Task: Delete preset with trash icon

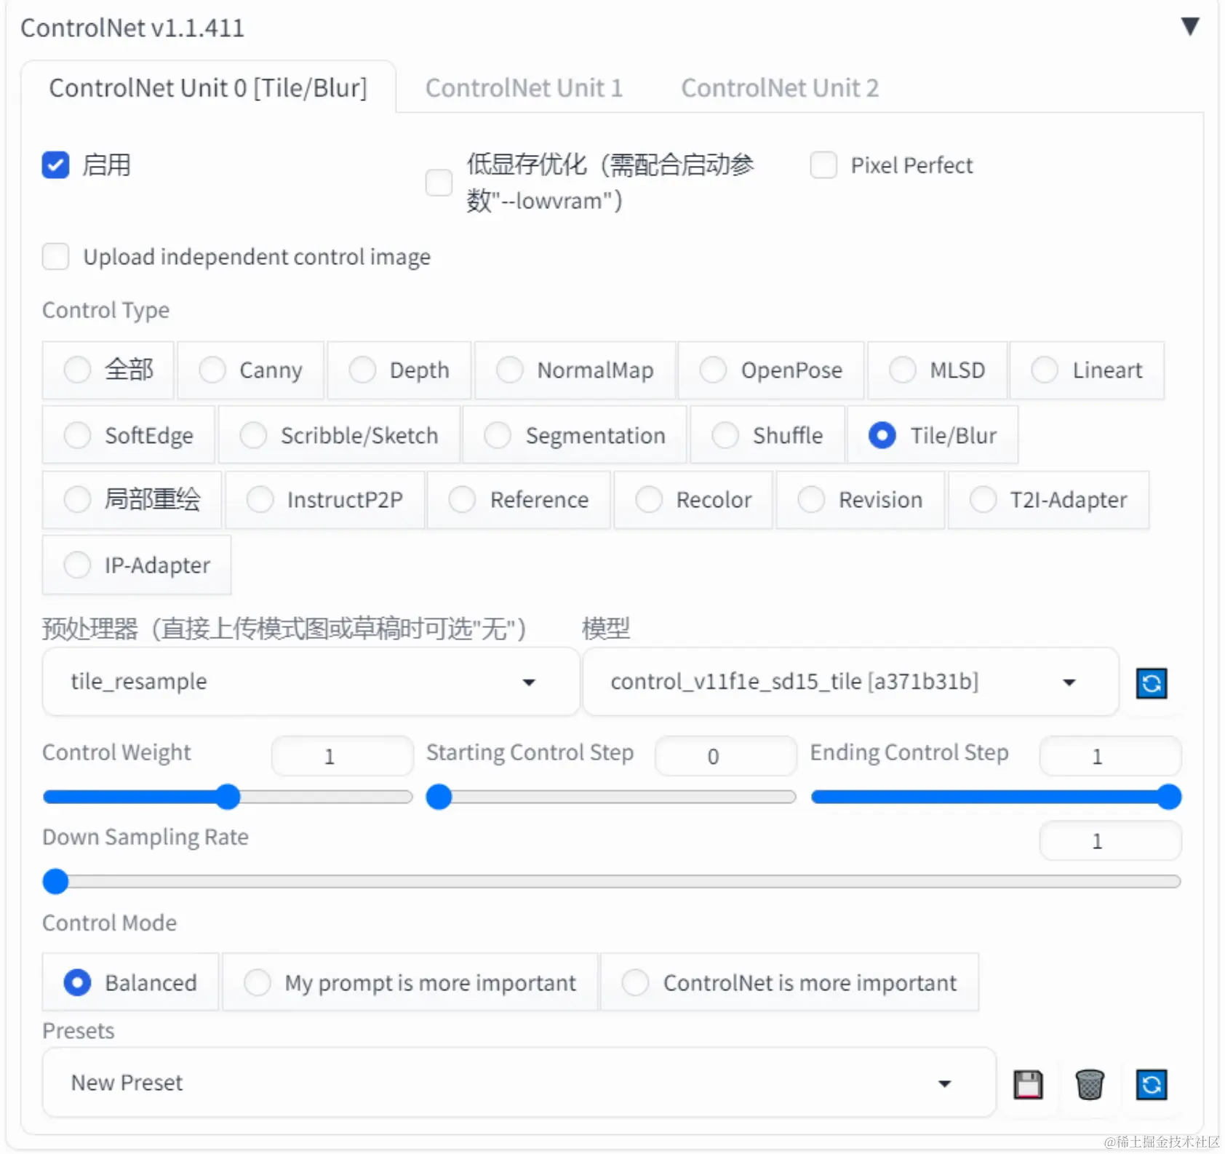Action: pos(1090,1084)
